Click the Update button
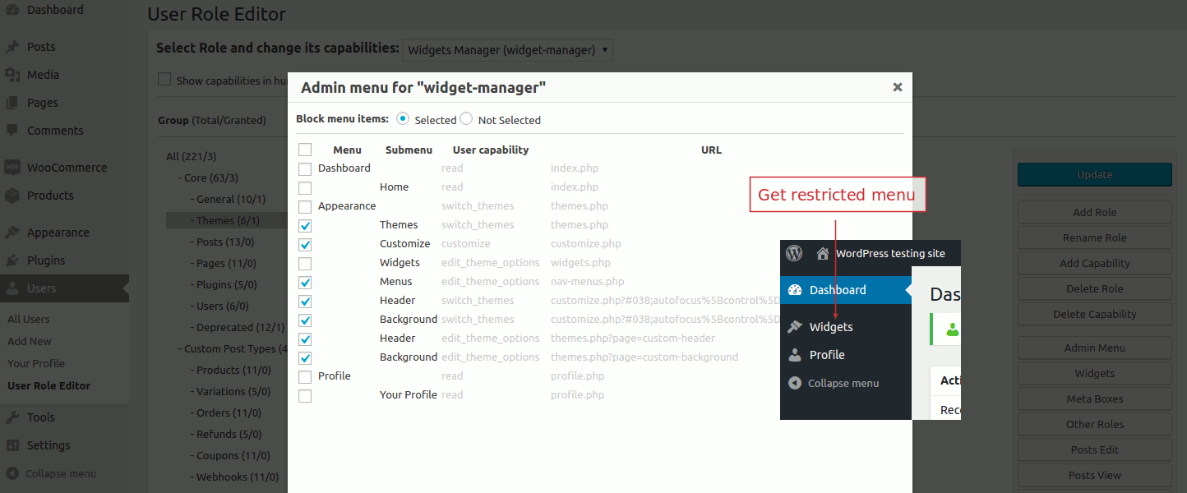 (x=1095, y=174)
